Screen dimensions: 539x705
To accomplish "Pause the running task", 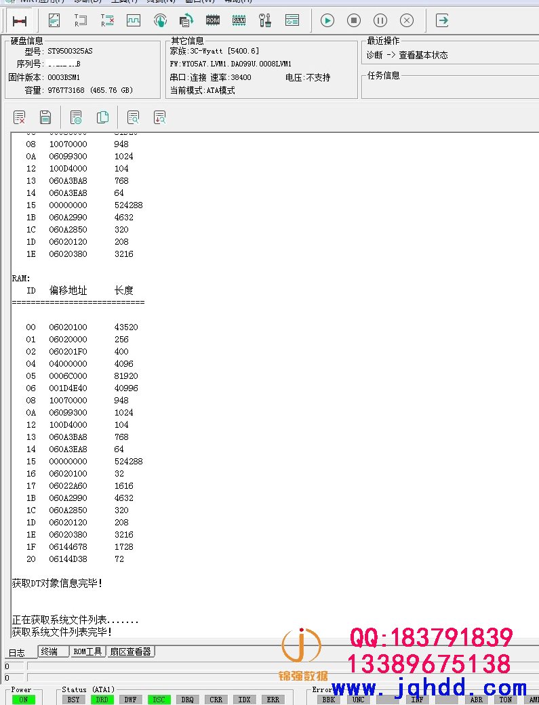I will coord(380,20).
